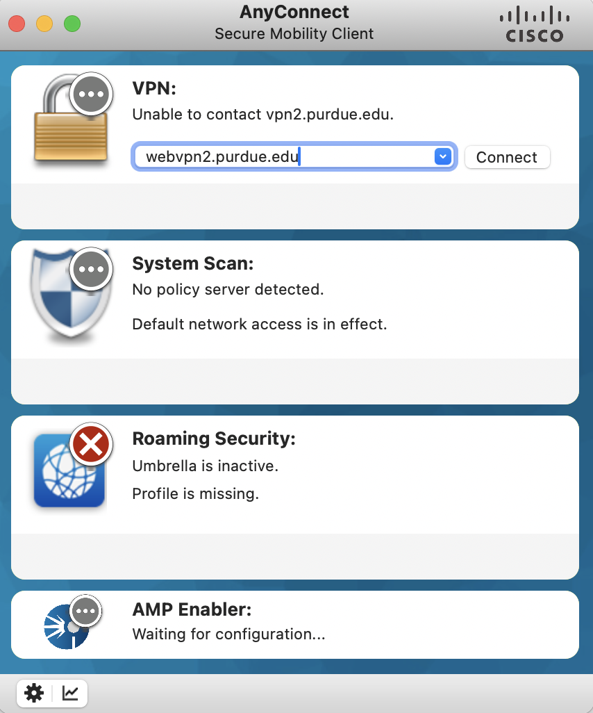This screenshot has width=593, height=713.
Task: Open the Statistics graph panel
Action: (x=69, y=693)
